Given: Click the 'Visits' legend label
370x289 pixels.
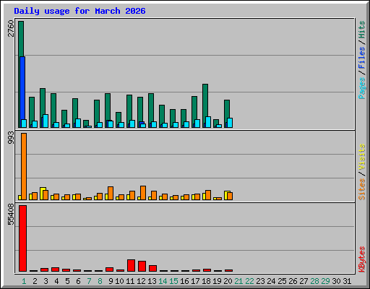Looking at the screenshot, I should (362, 157).
